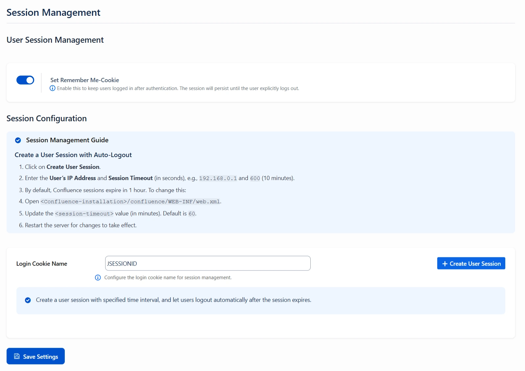Click the checkmark icon beside user session note
Image resolution: width=525 pixels, height=371 pixels.
pyautogui.click(x=28, y=300)
